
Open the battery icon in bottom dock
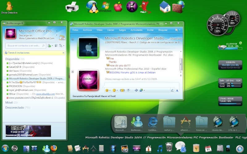click(x=196, y=148)
